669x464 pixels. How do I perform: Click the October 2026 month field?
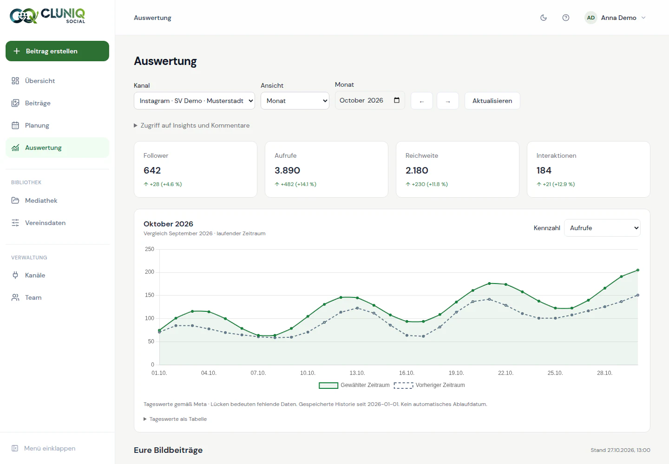click(x=370, y=100)
